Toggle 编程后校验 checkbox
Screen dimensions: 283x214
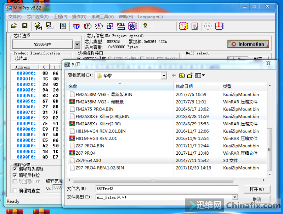[x=15, y=175]
